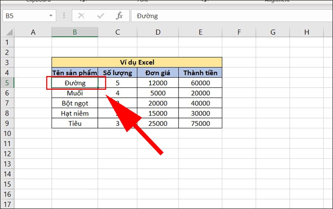Image resolution: width=333 pixels, height=209 pixels.
Task: Select column H header
Action: [306, 32]
